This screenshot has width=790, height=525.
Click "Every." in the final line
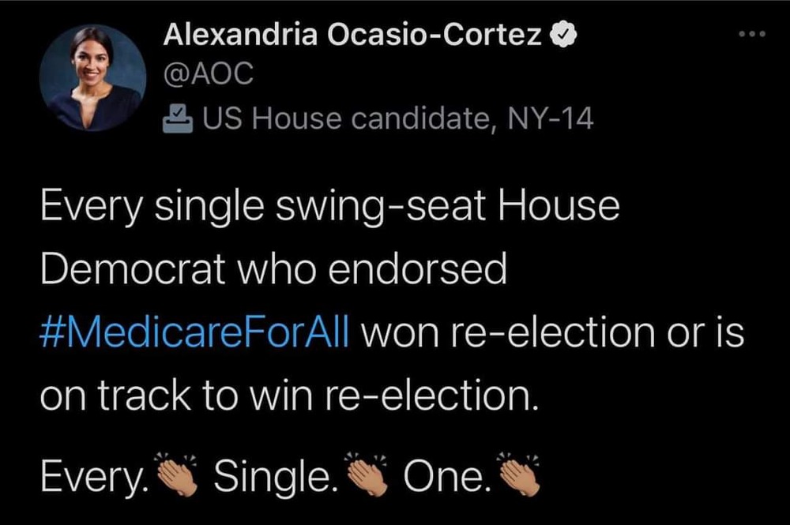tap(94, 475)
